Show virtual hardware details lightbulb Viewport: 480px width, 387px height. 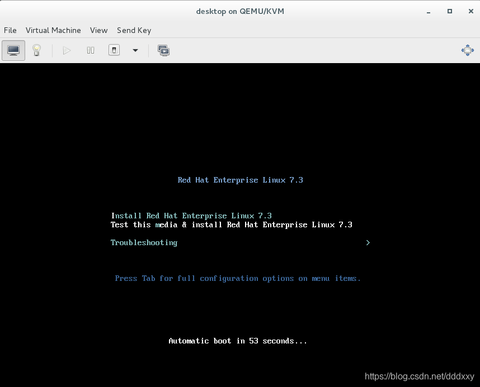point(37,50)
